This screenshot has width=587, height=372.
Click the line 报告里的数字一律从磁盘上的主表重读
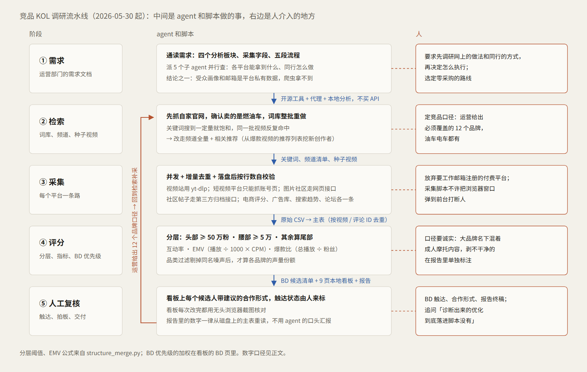(x=249, y=321)
